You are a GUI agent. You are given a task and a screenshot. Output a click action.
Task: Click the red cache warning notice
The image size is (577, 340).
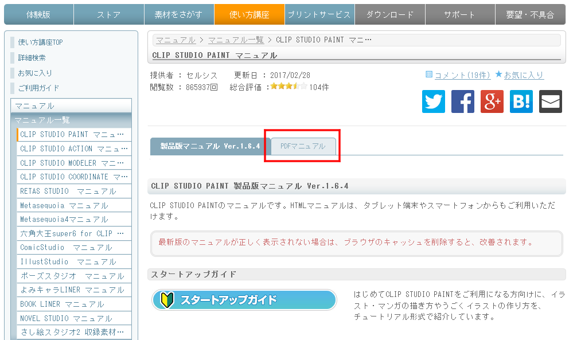point(356,243)
